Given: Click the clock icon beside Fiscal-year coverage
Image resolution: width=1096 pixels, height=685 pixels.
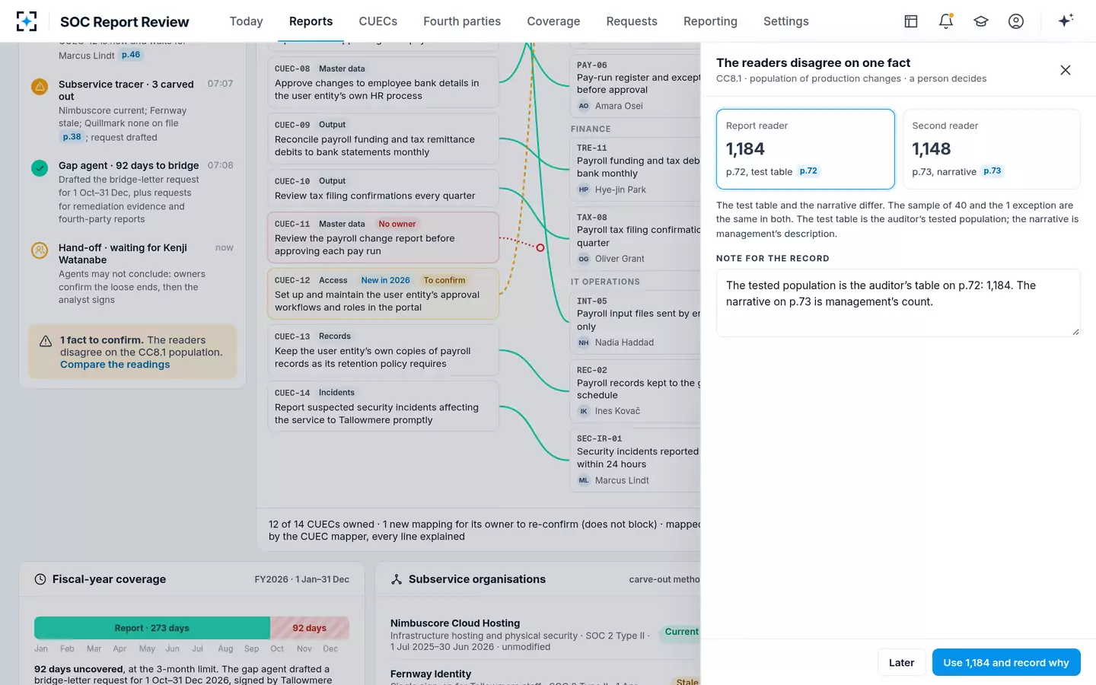Looking at the screenshot, I should [40, 579].
